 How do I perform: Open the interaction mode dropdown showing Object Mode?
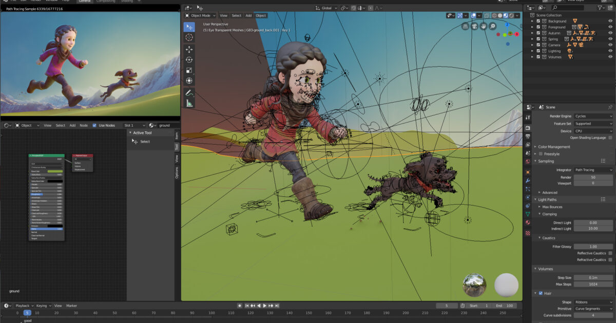pyautogui.click(x=201, y=15)
